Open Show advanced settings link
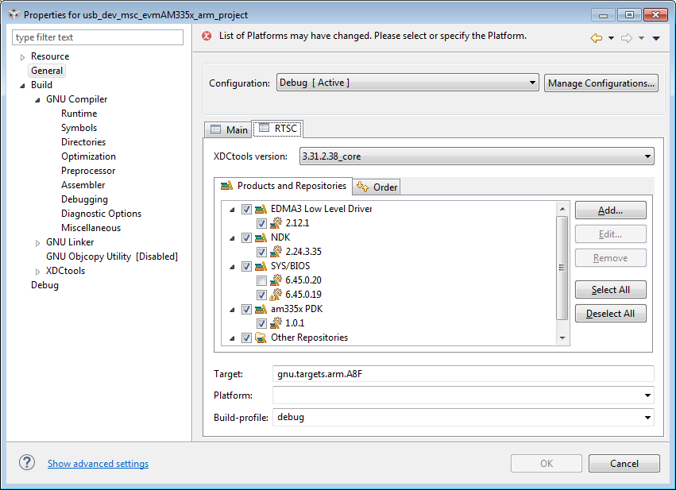Image resolution: width=676 pixels, height=490 pixels. point(98,463)
